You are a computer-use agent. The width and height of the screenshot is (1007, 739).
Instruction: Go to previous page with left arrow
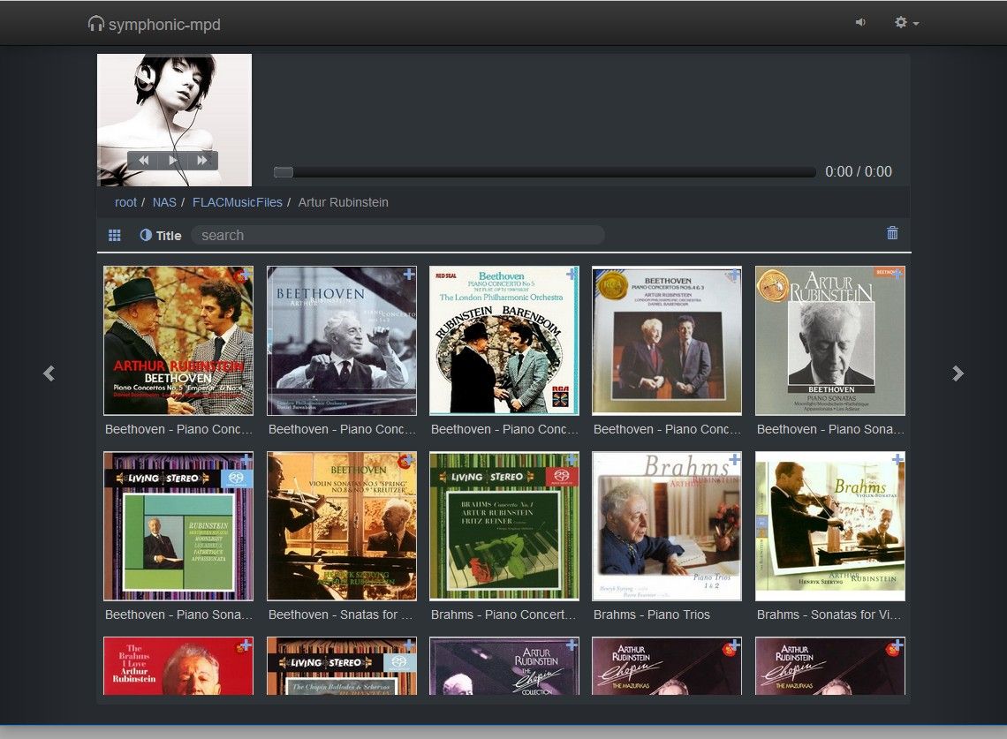(49, 373)
